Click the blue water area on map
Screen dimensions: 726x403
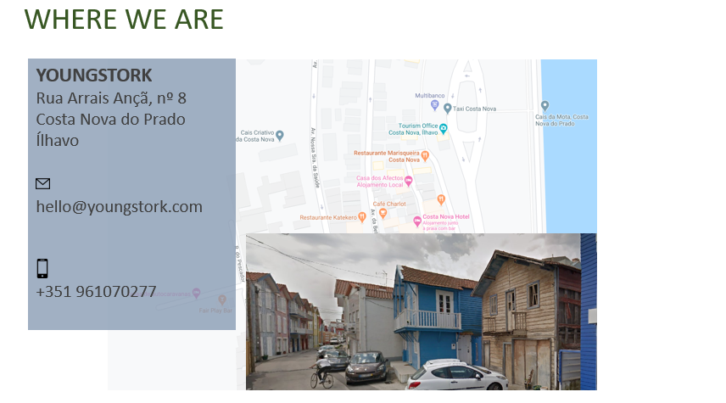(x=568, y=170)
